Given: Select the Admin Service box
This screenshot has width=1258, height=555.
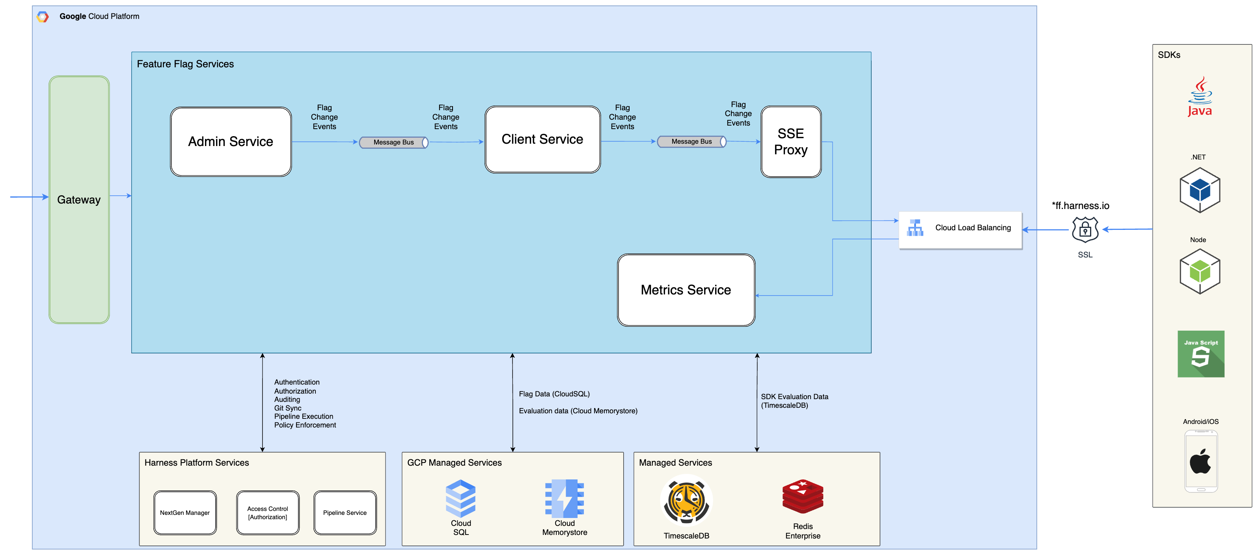Looking at the screenshot, I should [x=231, y=141].
